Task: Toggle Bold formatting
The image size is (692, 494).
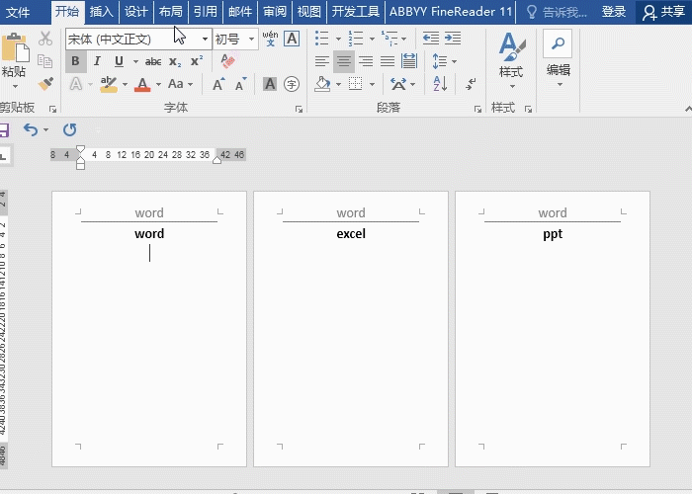Action: pos(75,61)
